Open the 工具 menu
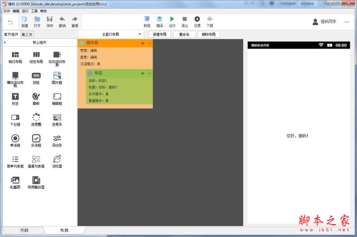357x237 pixels. point(34,11)
